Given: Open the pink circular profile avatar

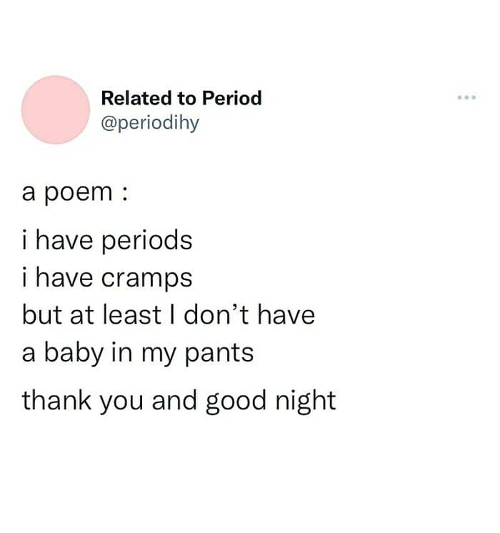Looking at the screenshot, I should click(x=56, y=110).
